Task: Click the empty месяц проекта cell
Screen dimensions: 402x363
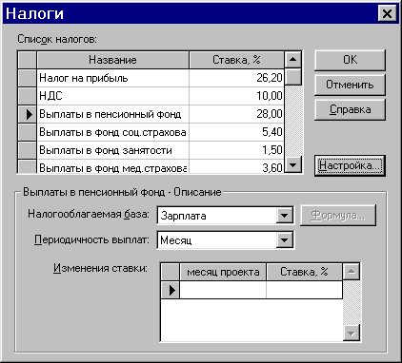Action: click(223, 290)
